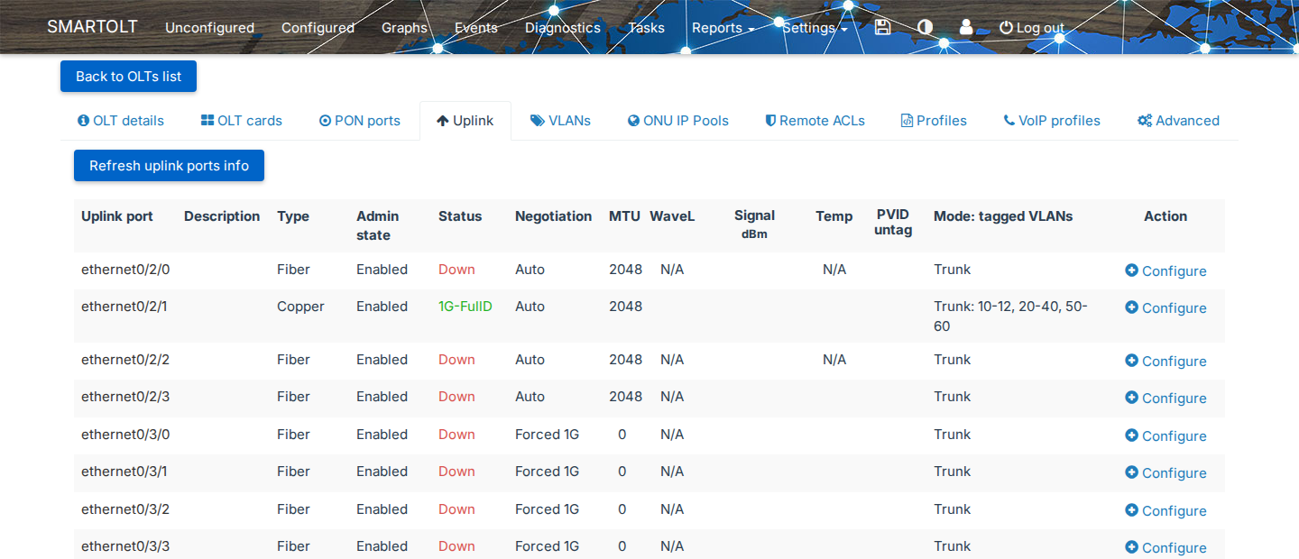Open the ONU IP Pools tab
The height and width of the screenshot is (559, 1299).
[x=678, y=121]
